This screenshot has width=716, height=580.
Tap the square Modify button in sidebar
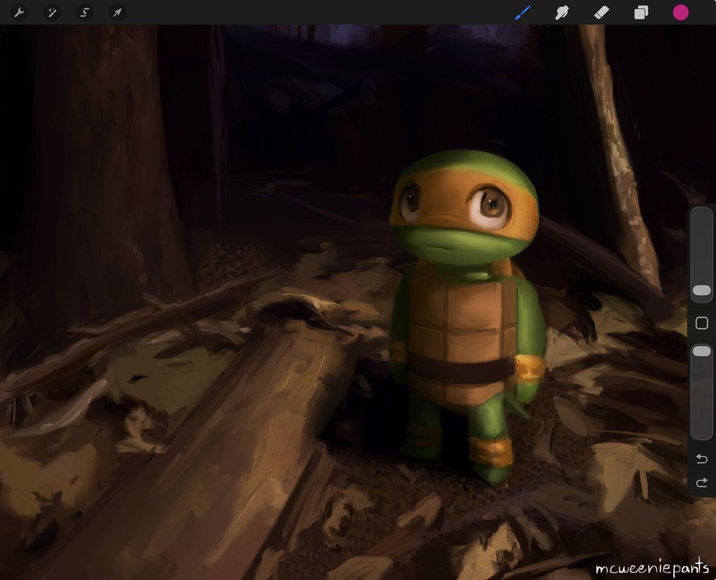(702, 323)
